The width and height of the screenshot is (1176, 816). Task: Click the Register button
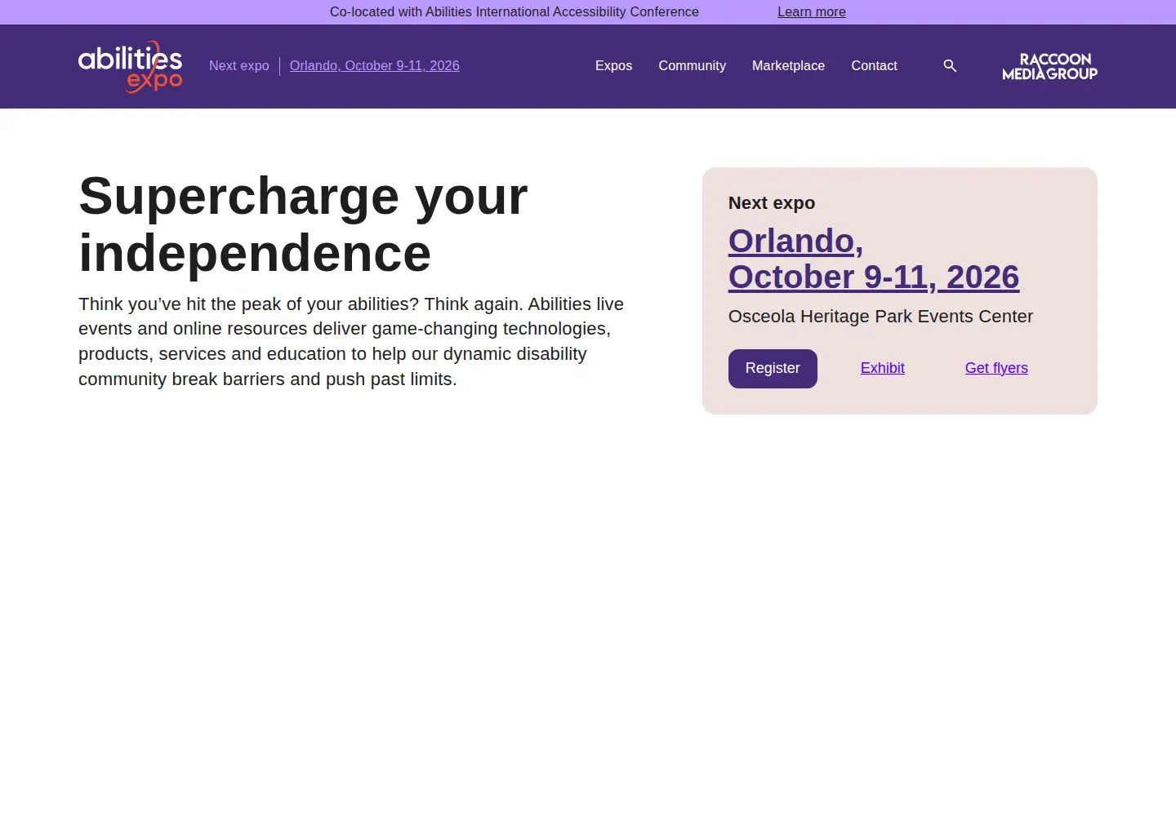coord(773,369)
